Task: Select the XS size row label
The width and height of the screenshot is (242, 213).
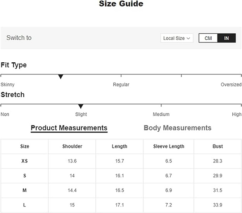Action: pyautogui.click(x=24, y=161)
